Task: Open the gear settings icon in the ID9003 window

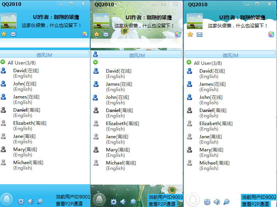Action: pos(114,202)
